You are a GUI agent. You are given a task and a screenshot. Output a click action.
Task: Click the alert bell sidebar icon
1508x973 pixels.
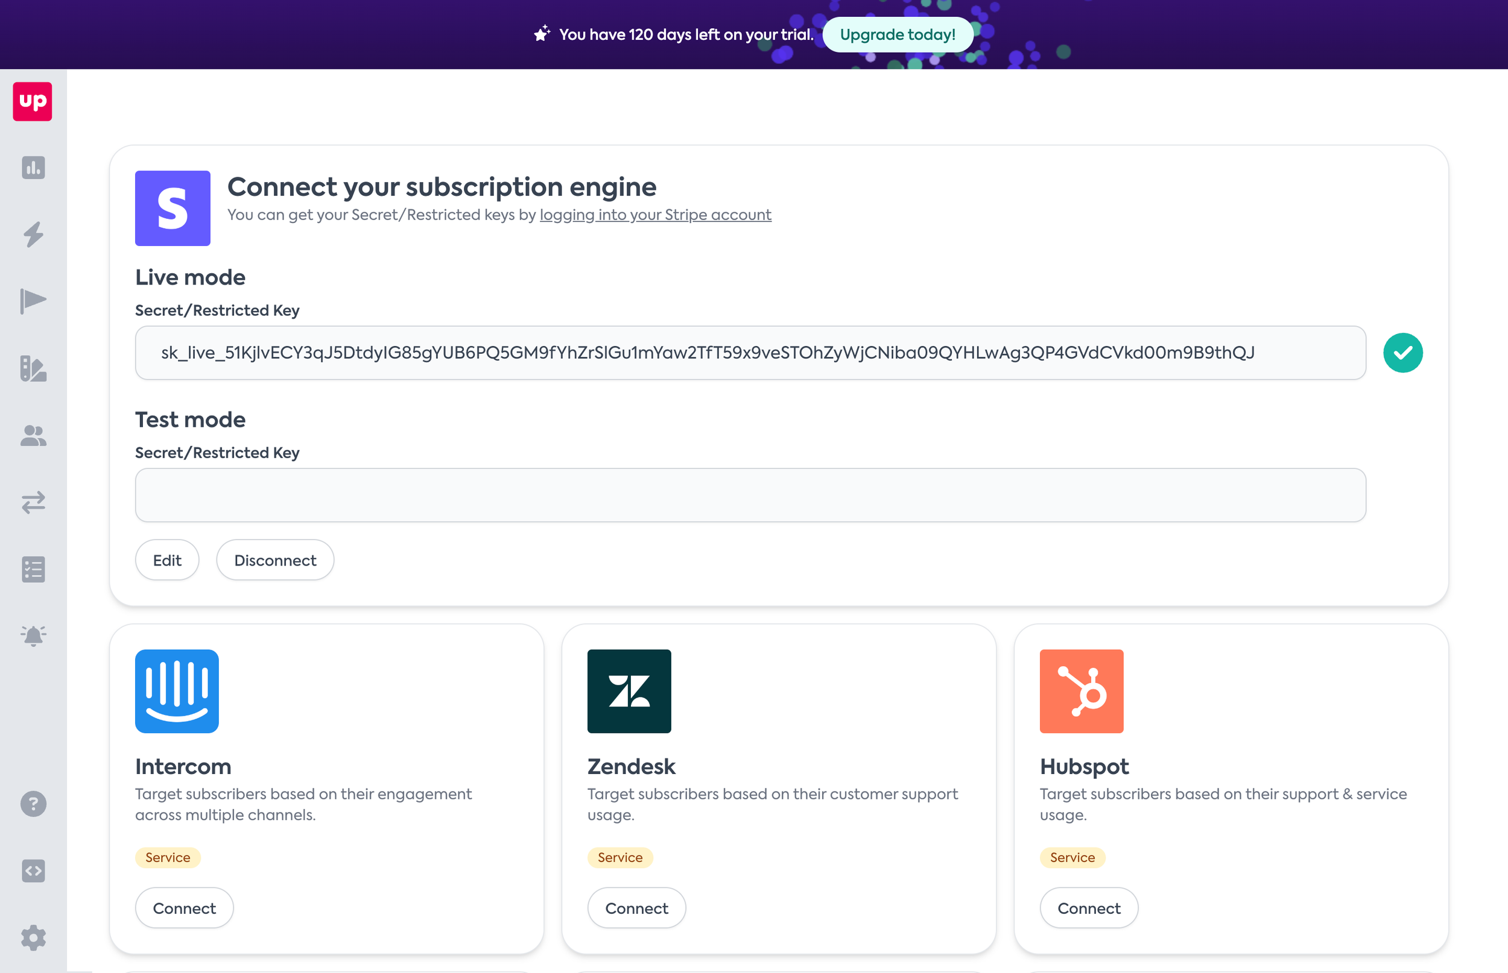[33, 635]
